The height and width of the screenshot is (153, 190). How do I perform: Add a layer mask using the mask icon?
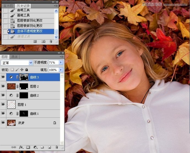point(28,147)
